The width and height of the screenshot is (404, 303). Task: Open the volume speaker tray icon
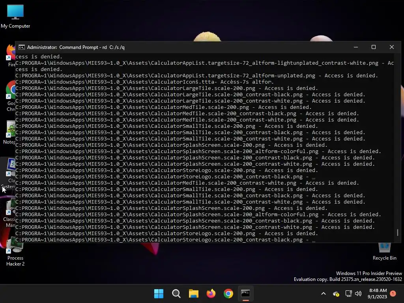coord(358,294)
